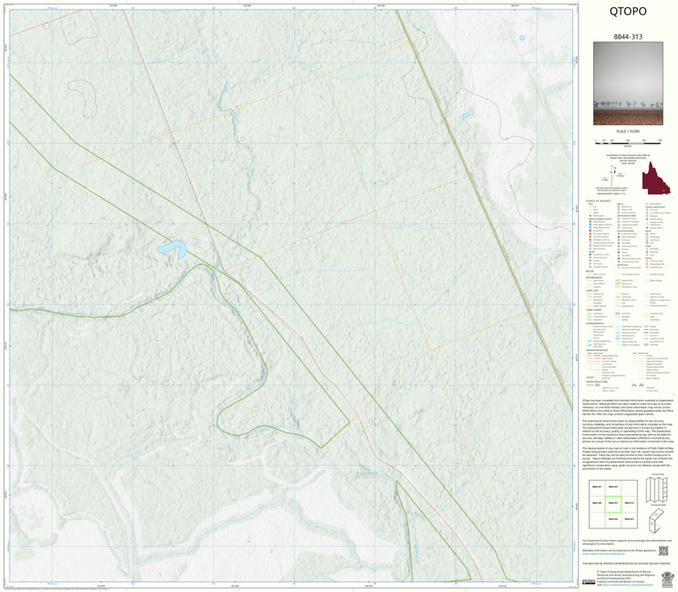Click the "THIS MAP MAY BE PRINTED OR REPRODUCED BY ANYONE FOR ANY PURPOSE" line
Screen dimensions: 678x592
point(625,564)
